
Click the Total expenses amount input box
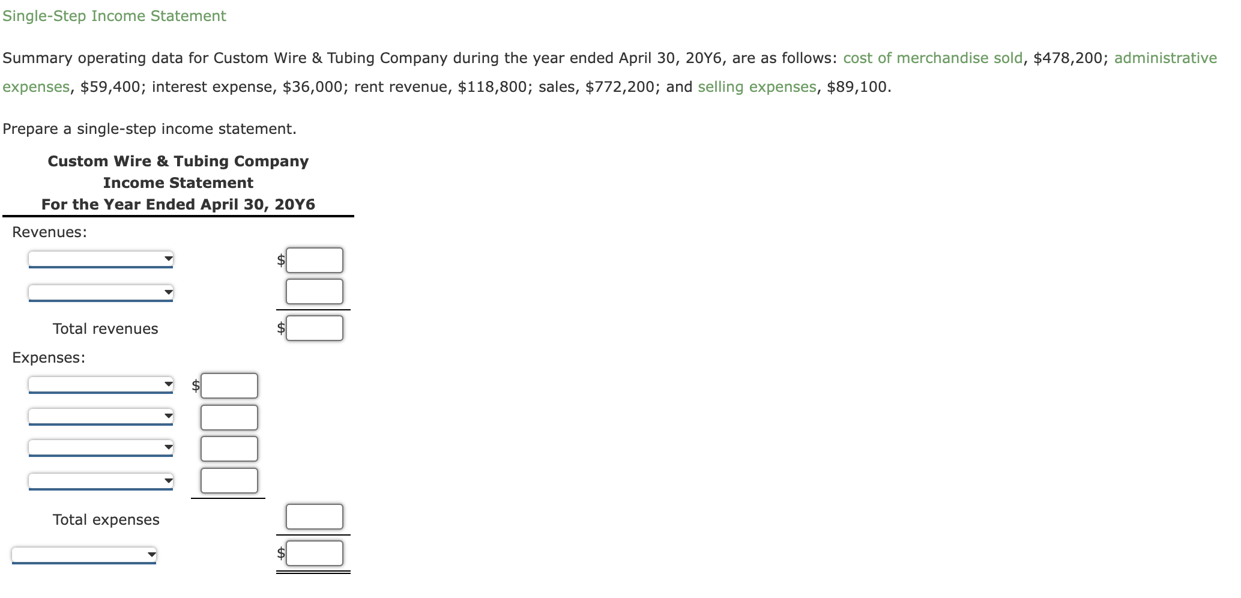[315, 516]
